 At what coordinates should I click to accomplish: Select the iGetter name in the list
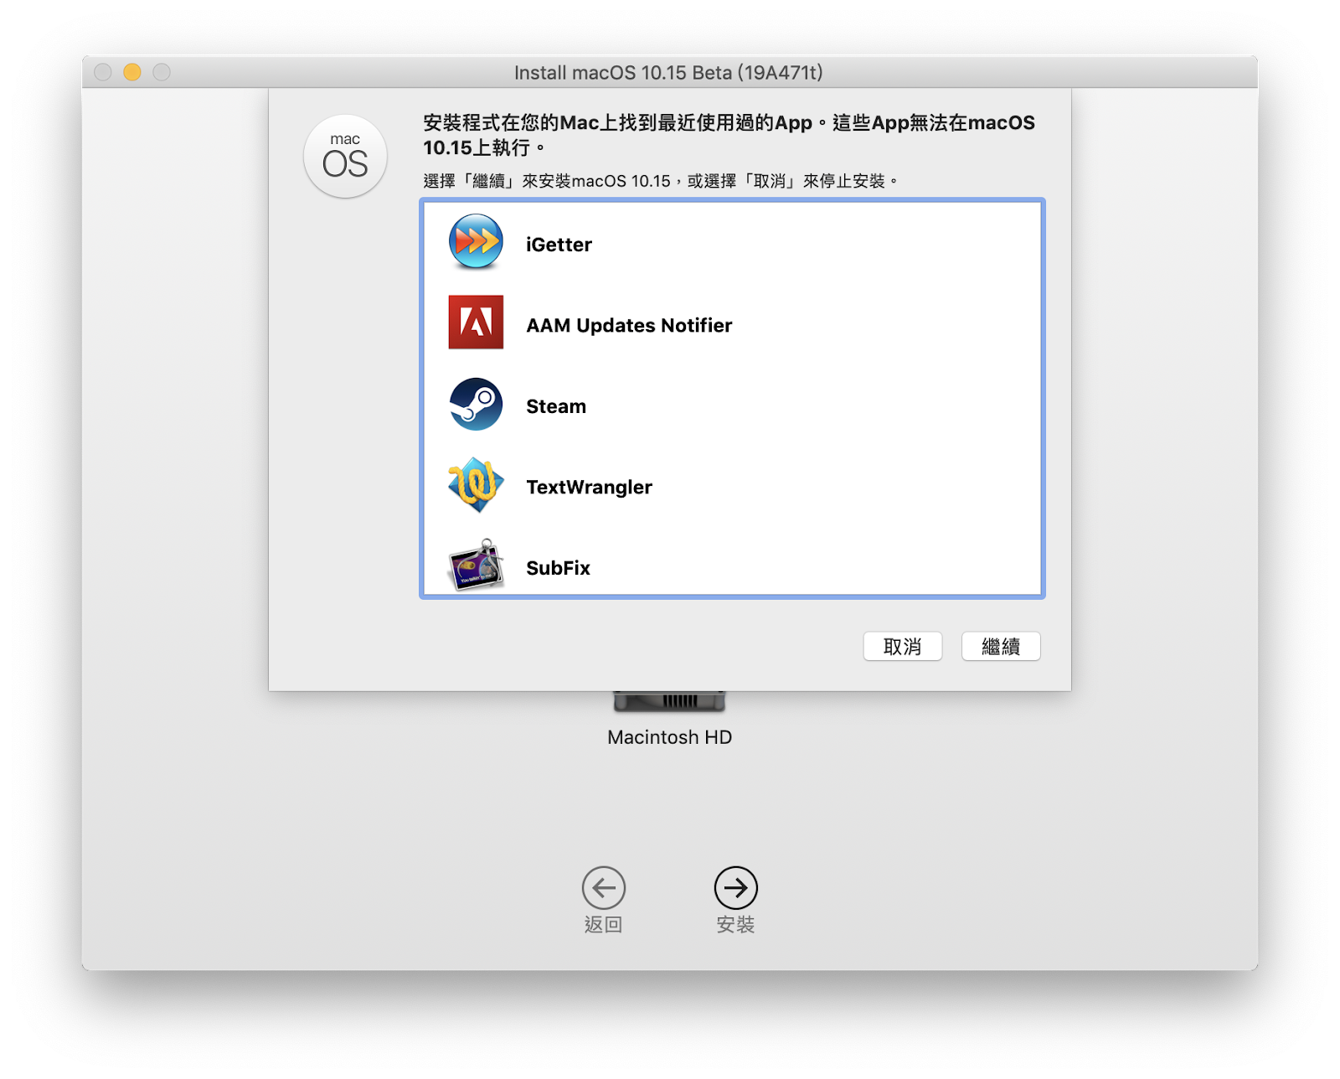[559, 245]
